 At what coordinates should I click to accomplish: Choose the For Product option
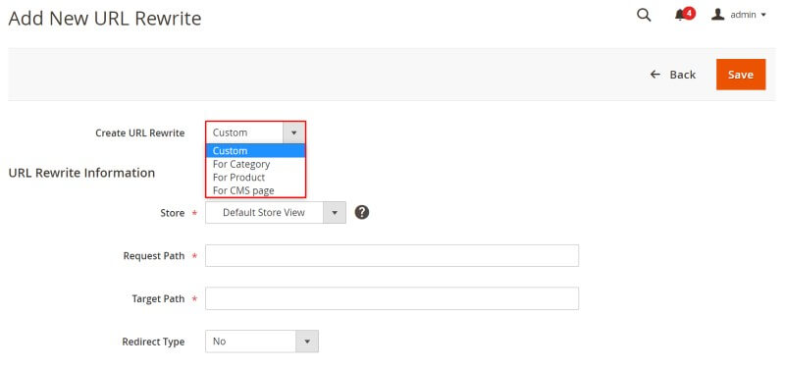click(255, 178)
